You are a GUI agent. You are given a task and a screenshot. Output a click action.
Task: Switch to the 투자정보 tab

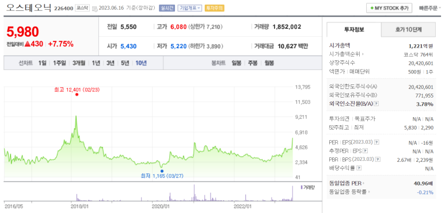click(354, 29)
